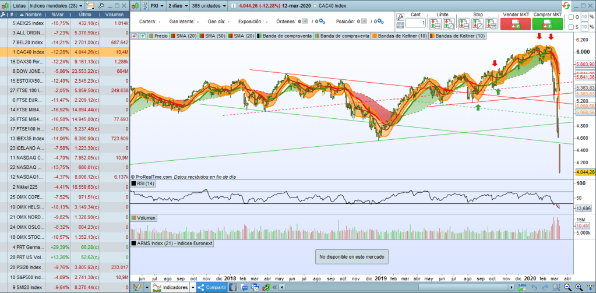Viewport: 596px width, 293px height.
Task: Click the SMA (50) color swatch
Action: [x=202, y=36]
